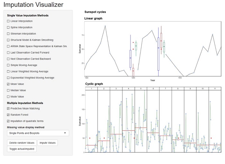Viewport: 225px width, 164px height.
Task: Click cyclic panel header 1
Action: (91, 89)
